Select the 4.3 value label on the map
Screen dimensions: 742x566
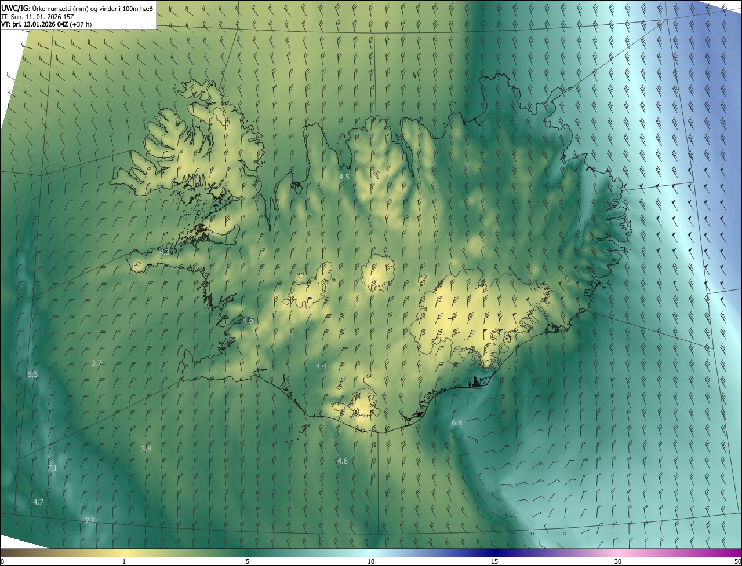(165, 252)
